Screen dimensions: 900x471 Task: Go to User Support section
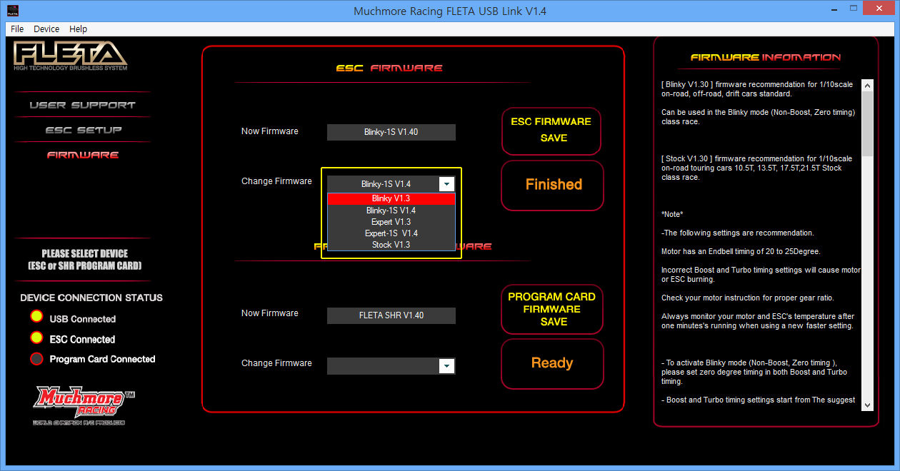click(x=82, y=105)
